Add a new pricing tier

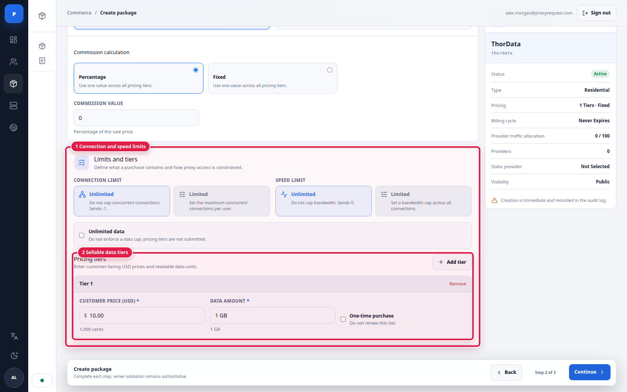pyautogui.click(x=452, y=262)
